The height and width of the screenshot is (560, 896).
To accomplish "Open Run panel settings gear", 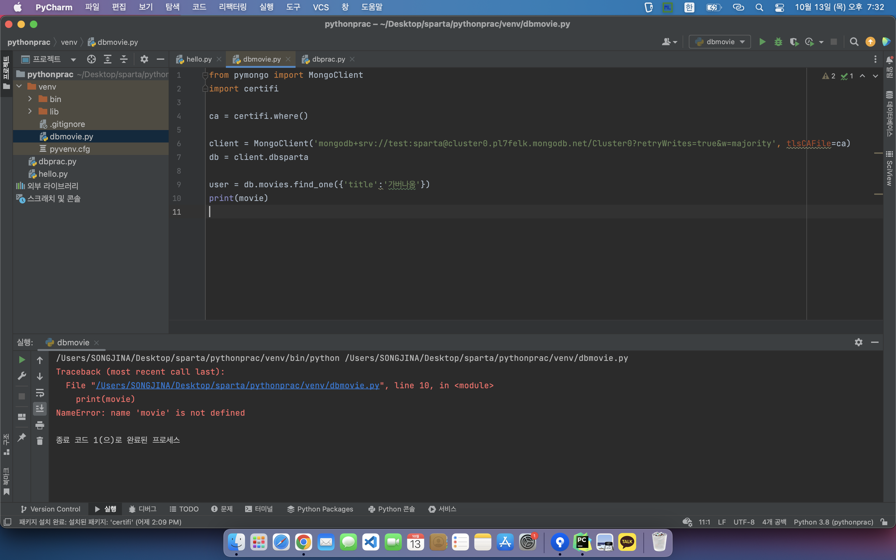I will [x=858, y=342].
